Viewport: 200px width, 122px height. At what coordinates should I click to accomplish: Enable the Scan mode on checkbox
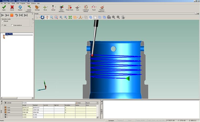click(12, 25)
